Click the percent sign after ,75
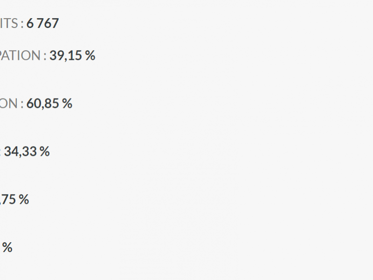The height and width of the screenshot is (280, 373). (24, 200)
